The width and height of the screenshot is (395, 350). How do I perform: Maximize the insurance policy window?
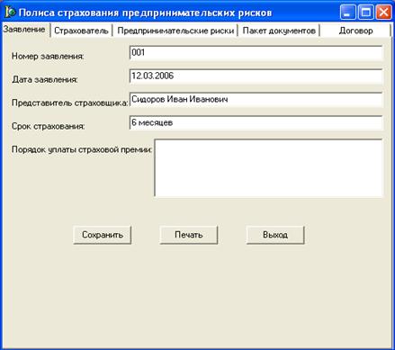[366, 13]
